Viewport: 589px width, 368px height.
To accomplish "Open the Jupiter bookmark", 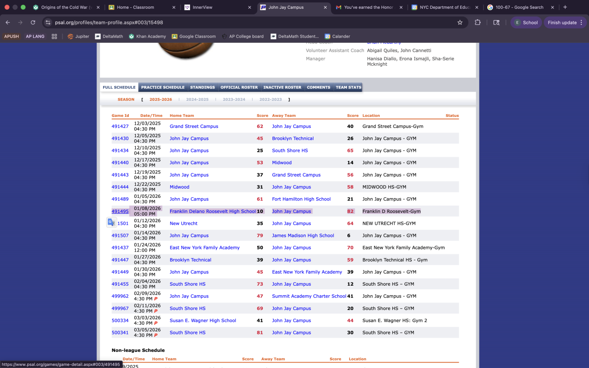I will coord(78,36).
